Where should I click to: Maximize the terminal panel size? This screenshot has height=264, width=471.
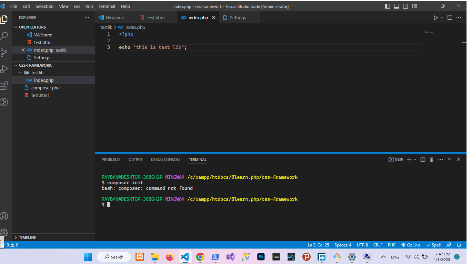tap(450, 159)
